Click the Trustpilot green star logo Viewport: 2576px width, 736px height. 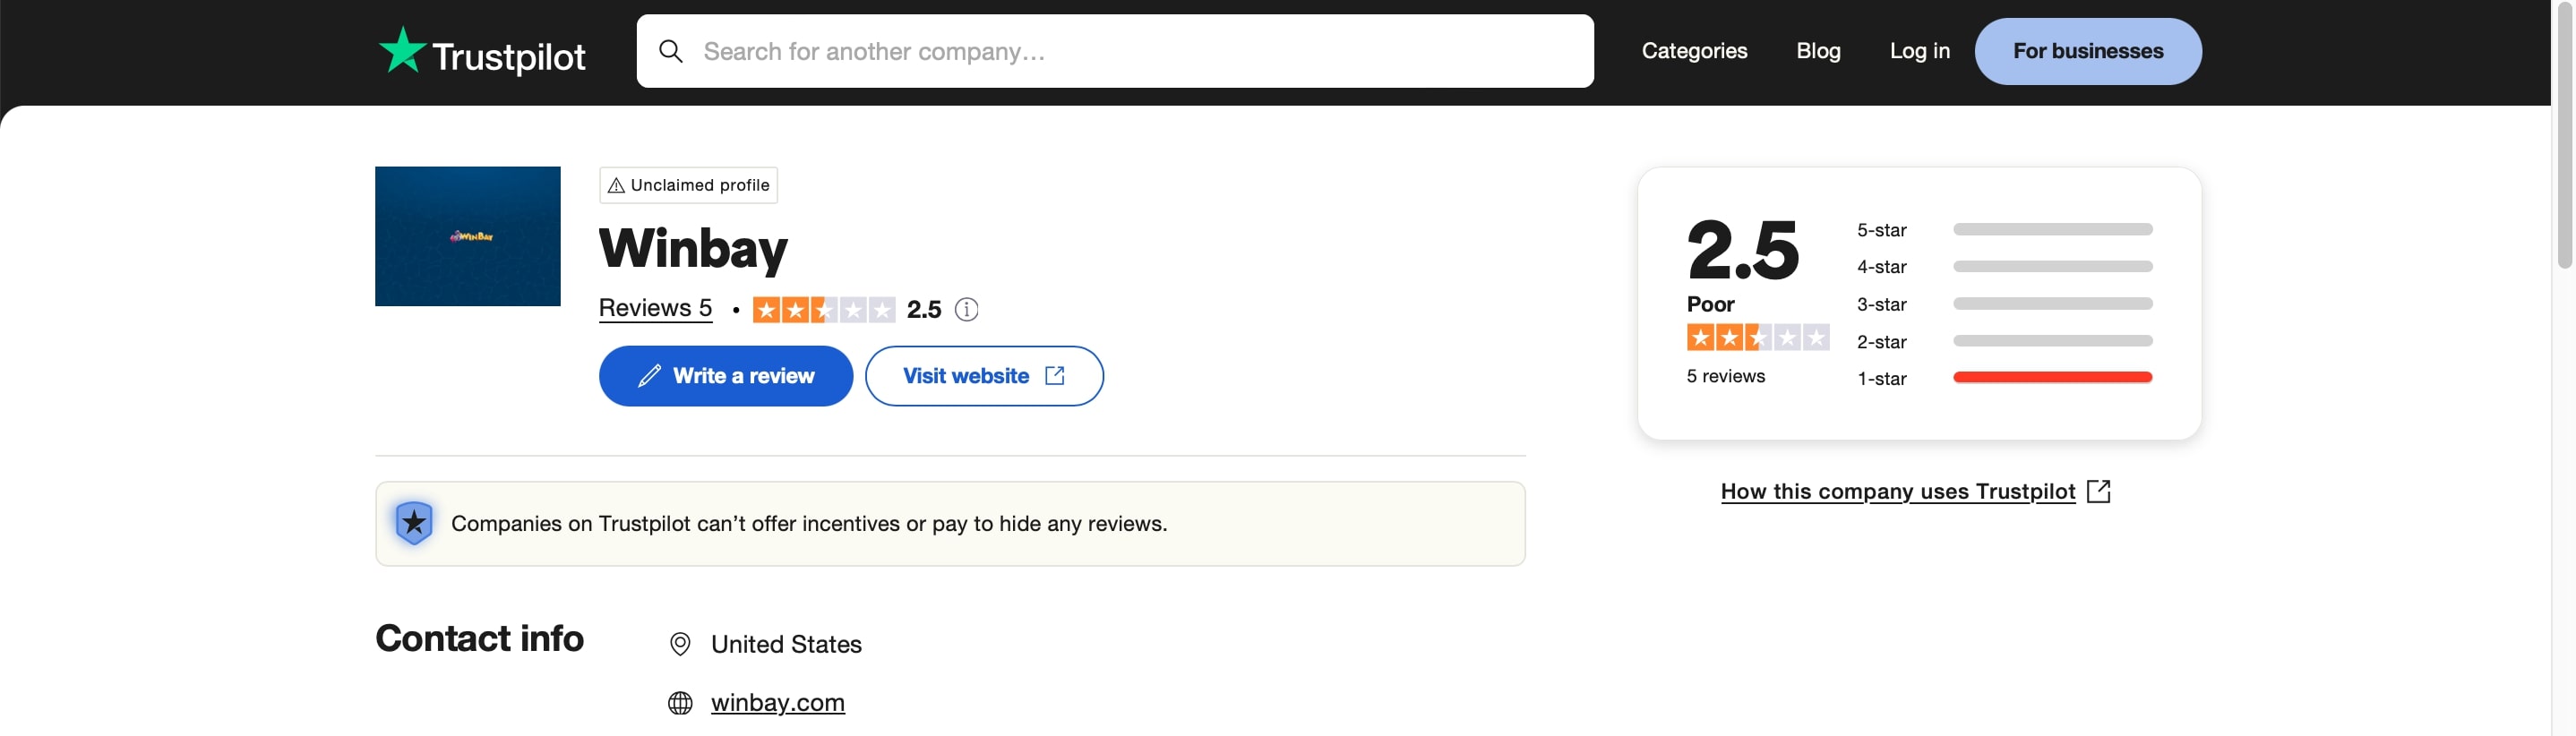(402, 50)
